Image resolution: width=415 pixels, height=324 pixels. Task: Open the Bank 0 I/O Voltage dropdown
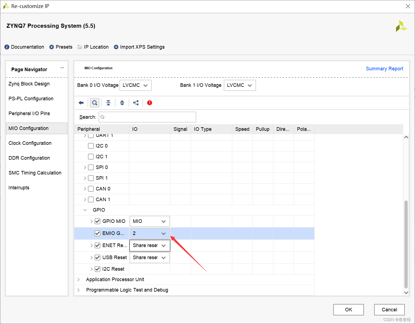point(136,85)
